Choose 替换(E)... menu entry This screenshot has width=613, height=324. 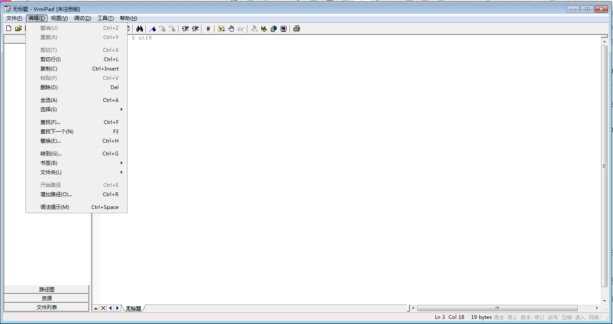[x=77, y=141]
